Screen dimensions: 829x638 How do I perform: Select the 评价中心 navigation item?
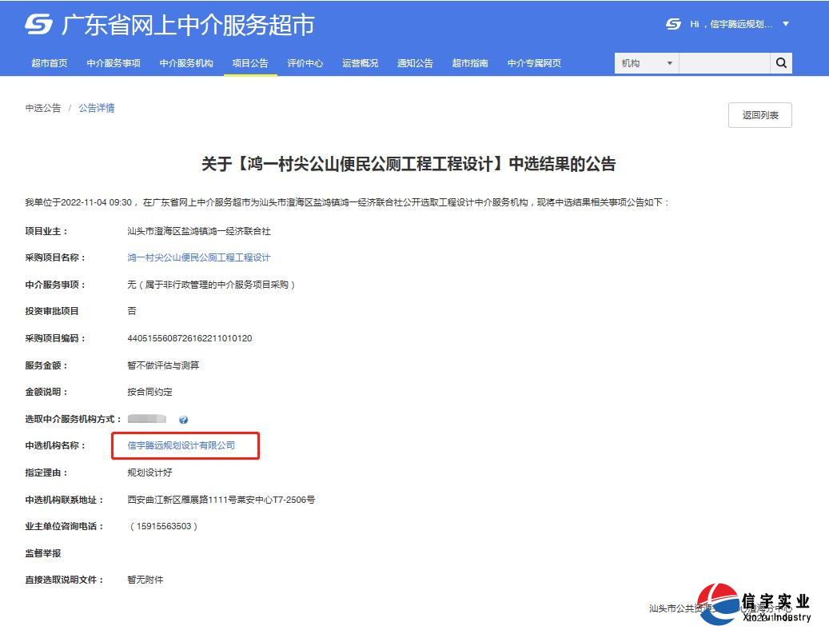click(304, 63)
